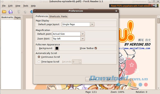Click the Open folder toolbar icon
Image resolution: width=160 pixels, height=94 pixels.
click(4, 12)
